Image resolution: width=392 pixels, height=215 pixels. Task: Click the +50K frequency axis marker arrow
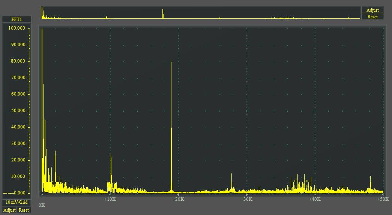[x=383, y=194]
